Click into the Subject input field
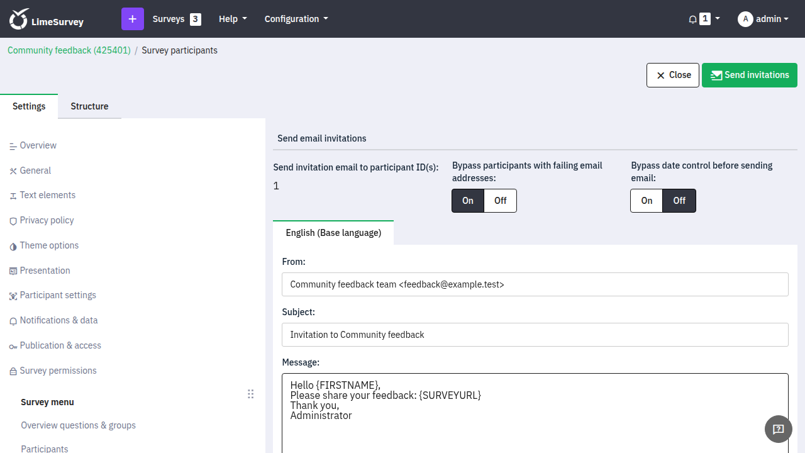 (535, 335)
